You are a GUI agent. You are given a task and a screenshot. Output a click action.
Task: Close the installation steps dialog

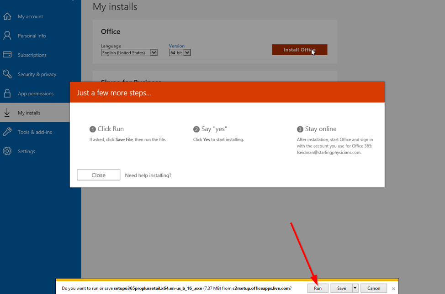click(98, 175)
